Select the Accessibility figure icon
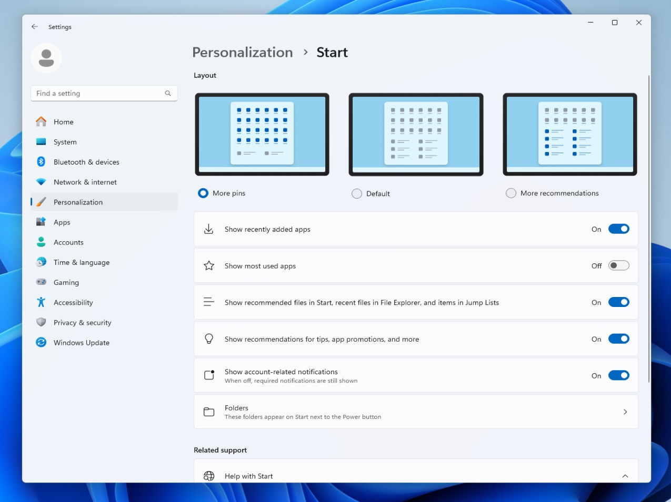This screenshot has height=502, width=671. (x=41, y=302)
